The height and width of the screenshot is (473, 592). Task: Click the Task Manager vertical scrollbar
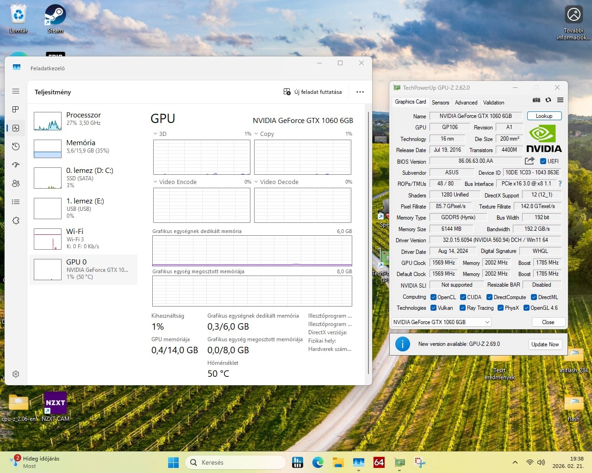pyautogui.click(x=368, y=243)
